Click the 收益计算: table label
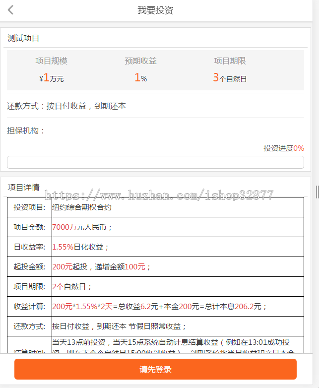319x388 pixels. point(29,306)
